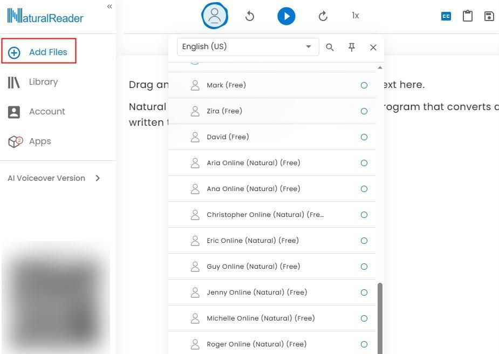Search voices with the magnifier icon

click(x=330, y=47)
